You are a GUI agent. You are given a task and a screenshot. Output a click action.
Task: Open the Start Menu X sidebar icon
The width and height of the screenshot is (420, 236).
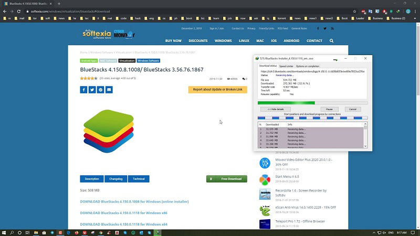coord(265,179)
